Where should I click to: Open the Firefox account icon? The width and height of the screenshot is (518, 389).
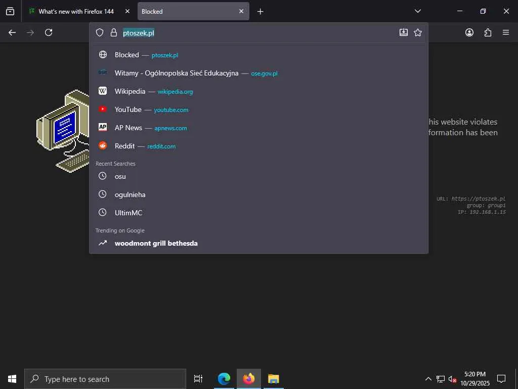pyautogui.click(x=469, y=32)
